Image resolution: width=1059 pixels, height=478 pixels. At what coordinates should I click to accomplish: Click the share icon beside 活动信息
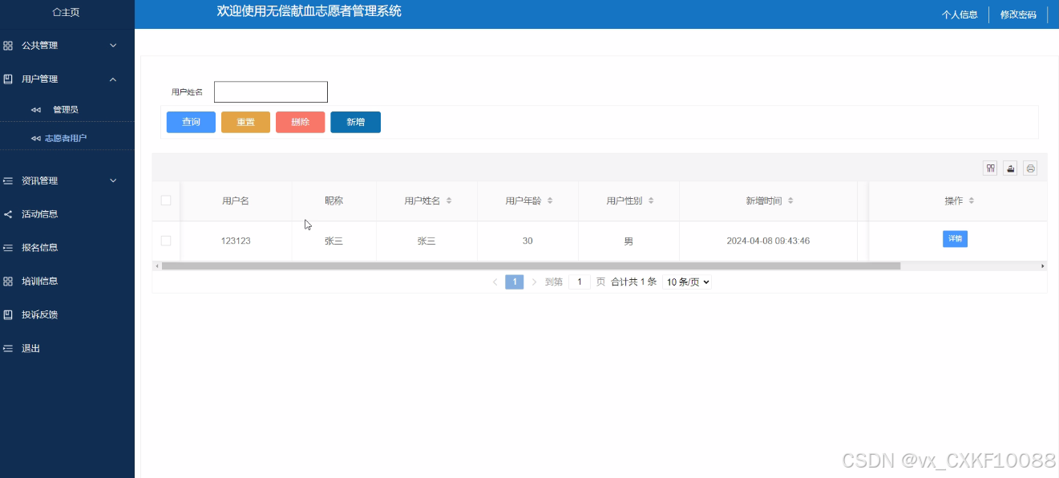tap(8, 214)
